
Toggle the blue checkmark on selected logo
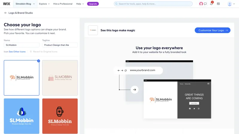pyautogui.click(x=39, y=61)
